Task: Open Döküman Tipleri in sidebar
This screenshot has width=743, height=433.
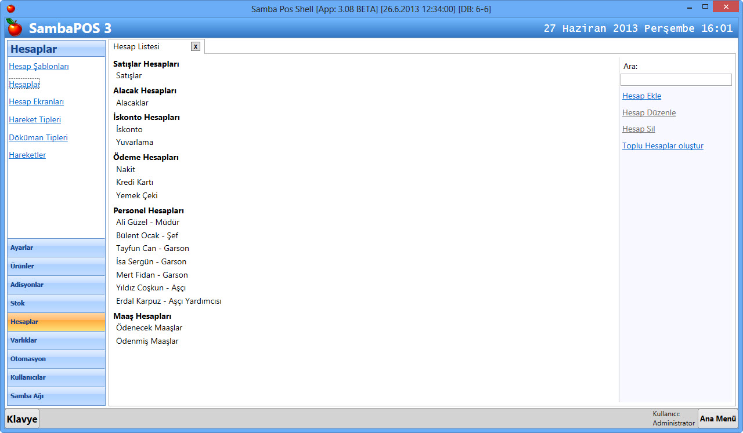Action: 38,138
